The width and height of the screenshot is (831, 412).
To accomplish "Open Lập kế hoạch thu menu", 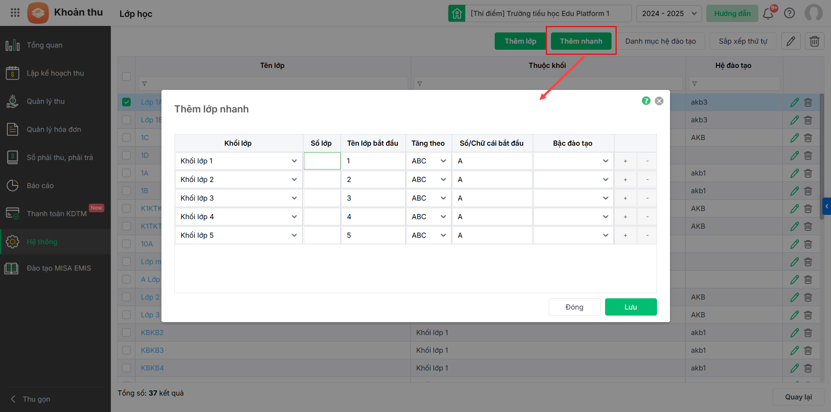I will [x=55, y=73].
